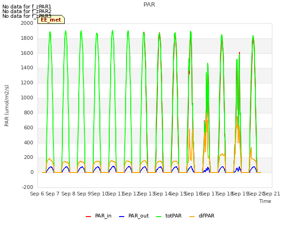Click the Time x-axis label
Image resolution: width=300 pixels, height=225 pixels.
click(x=265, y=201)
